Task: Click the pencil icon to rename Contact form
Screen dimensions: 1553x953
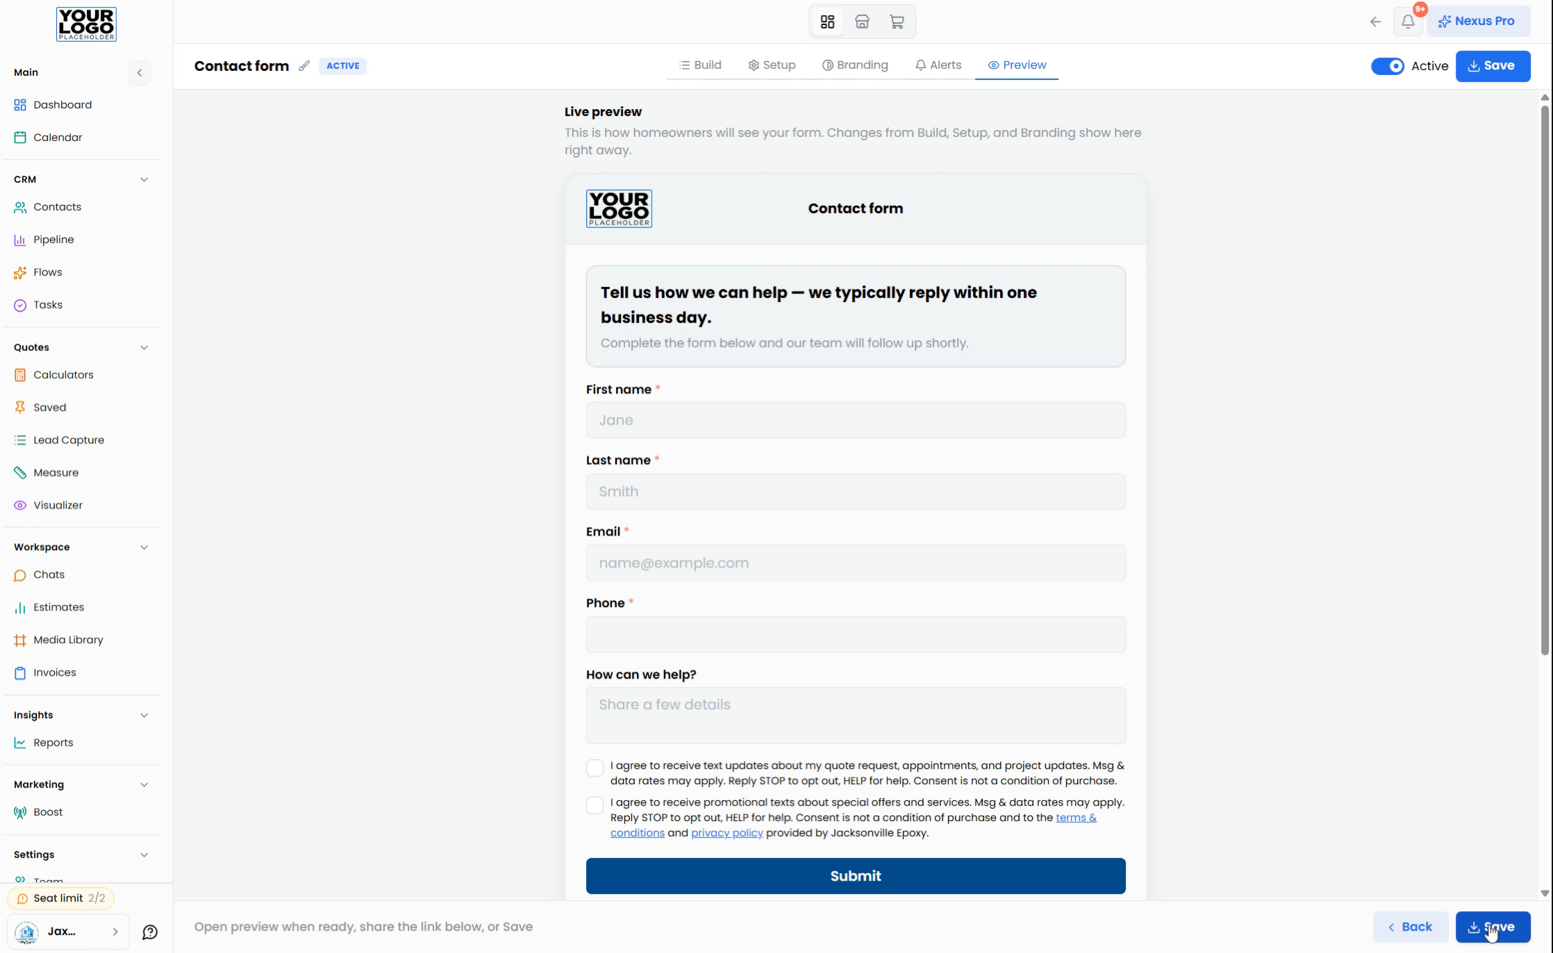Action: [x=304, y=66]
